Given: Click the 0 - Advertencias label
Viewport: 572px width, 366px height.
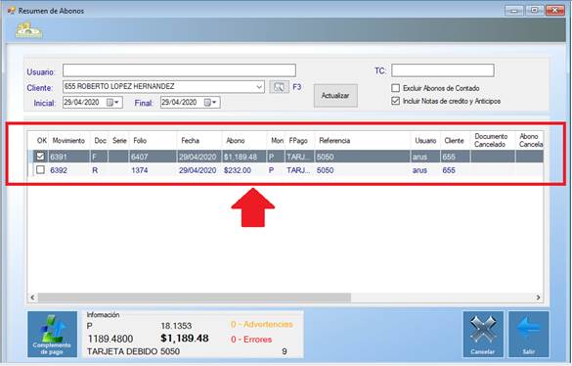Looking at the screenshot, I should pyautogui.click(x=262, y=324).
